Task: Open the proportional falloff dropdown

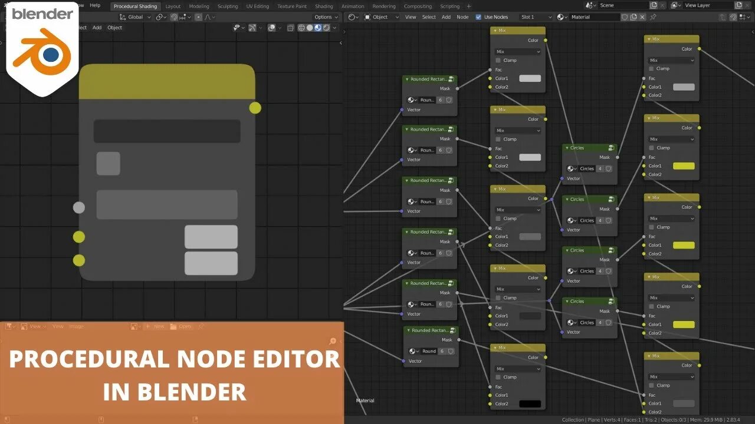Action: [210, 17]
